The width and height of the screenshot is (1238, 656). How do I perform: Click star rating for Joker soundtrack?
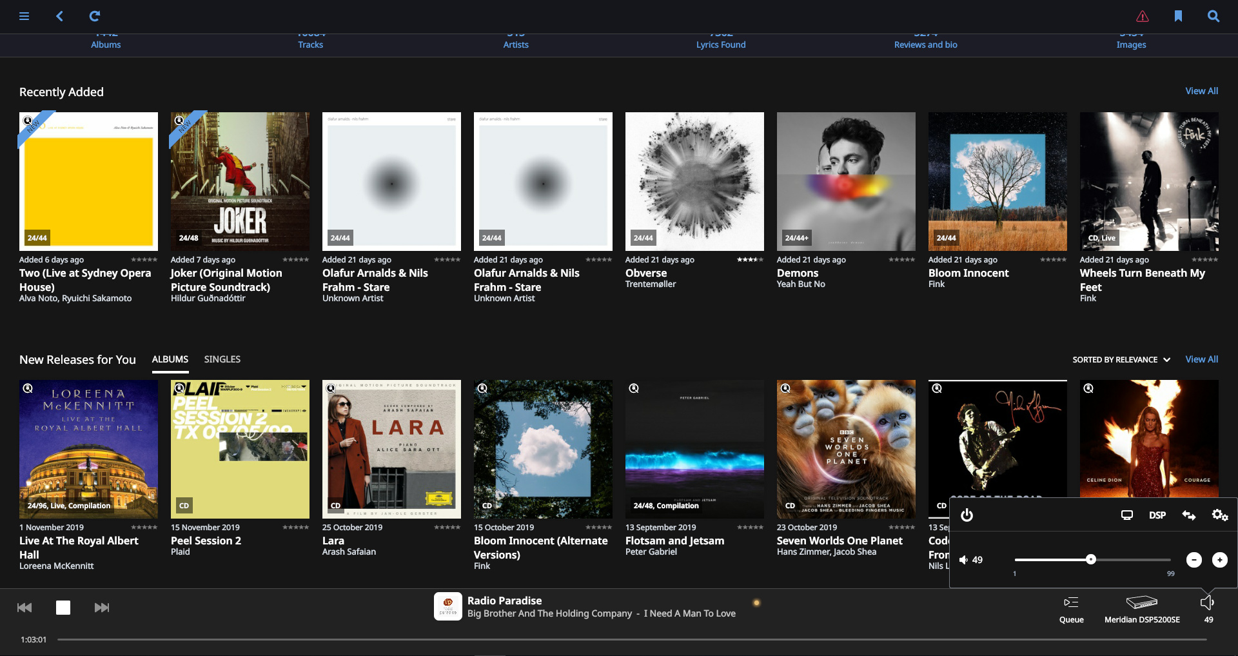pyautogui.click(x=296, y=259)
